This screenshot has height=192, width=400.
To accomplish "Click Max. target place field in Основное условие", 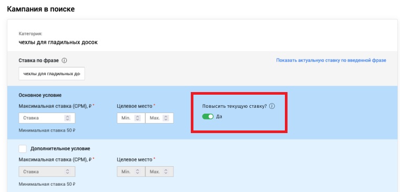I will click(159, 118).
